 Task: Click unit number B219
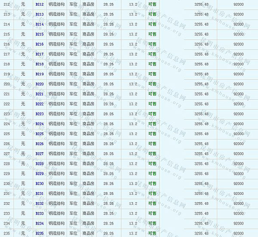(40, 74)
